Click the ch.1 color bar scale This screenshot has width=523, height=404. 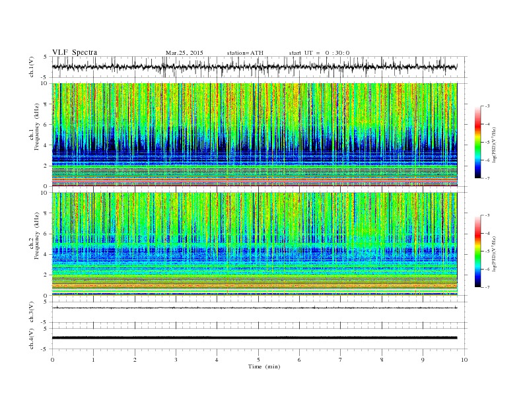coord(478,143)
